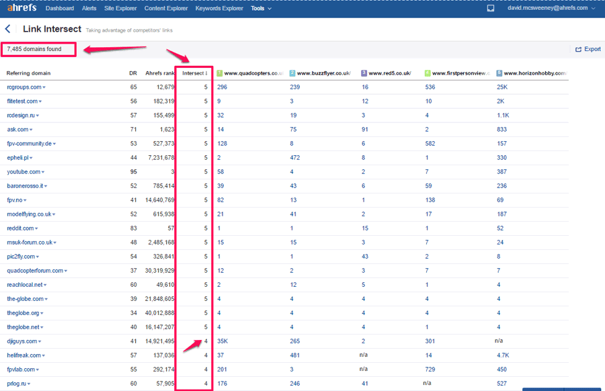
Task: Click the Export icon
Action: click(x=578, y=49)
